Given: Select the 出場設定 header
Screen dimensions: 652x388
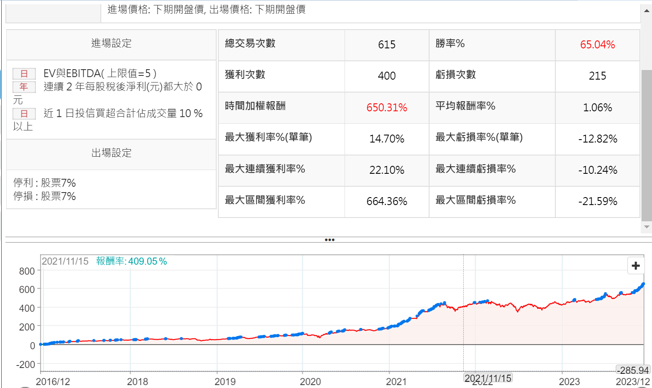Looking at the screenshot, I should 111,153.
